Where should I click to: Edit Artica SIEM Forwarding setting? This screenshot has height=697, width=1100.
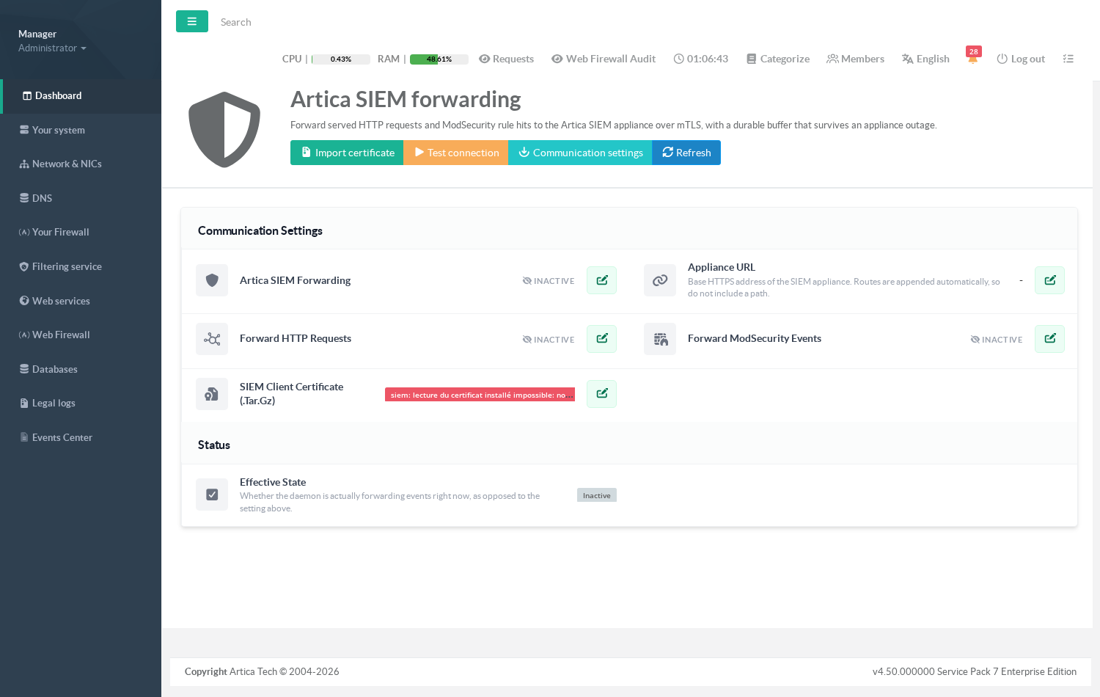[601, 280]
